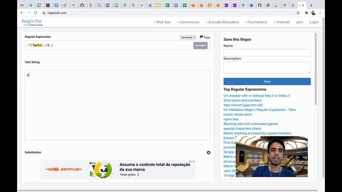The image size is (342, 192).
Task: Open 'Url Validation Regex | Regular Expression - Taha' link
Action: coord(260,110)
